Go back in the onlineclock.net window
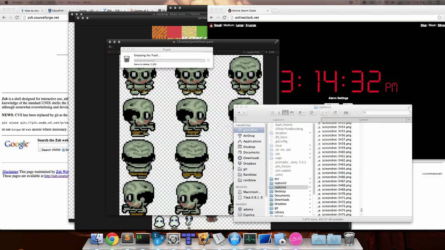 tap(211, 17)
